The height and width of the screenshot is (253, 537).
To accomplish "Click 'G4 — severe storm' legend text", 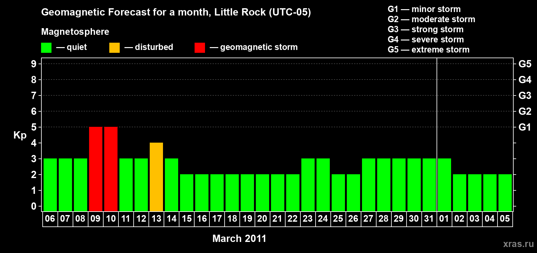I will click(x=426, y=40).
